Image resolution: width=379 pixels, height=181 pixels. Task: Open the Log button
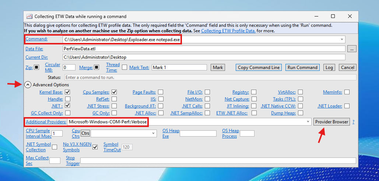coord(329,68)
